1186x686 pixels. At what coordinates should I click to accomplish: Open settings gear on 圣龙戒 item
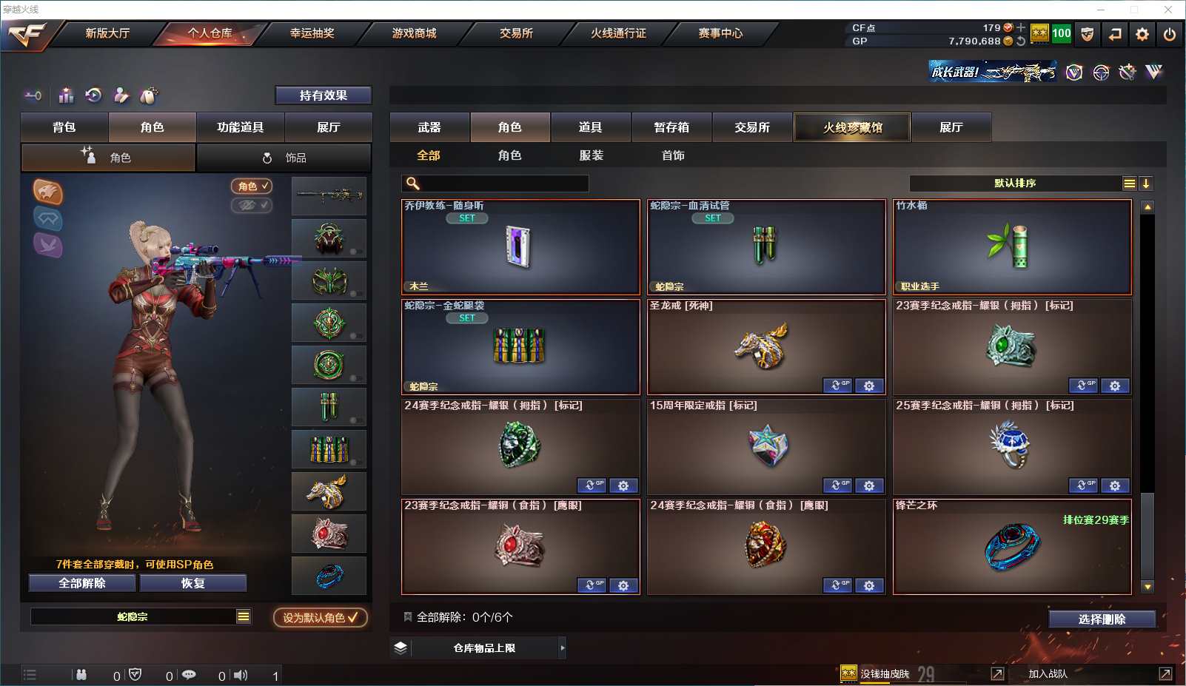coord(869,386)
